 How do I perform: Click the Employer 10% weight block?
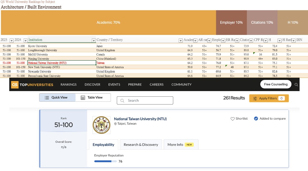point(231,22)
